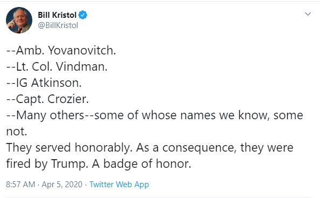Viewport: 320px width, 198px height.
Task: Click the Bill Kristol display name
Action: (x=57, y=15)
